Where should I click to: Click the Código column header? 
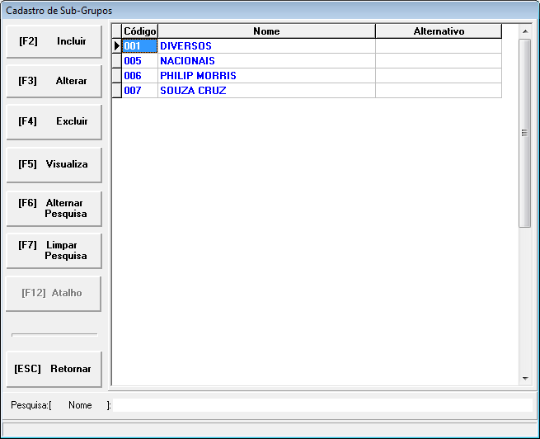pyautogui.click(x=139, y=31)
